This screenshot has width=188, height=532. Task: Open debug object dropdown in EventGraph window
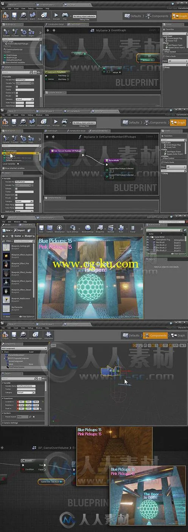84,17
